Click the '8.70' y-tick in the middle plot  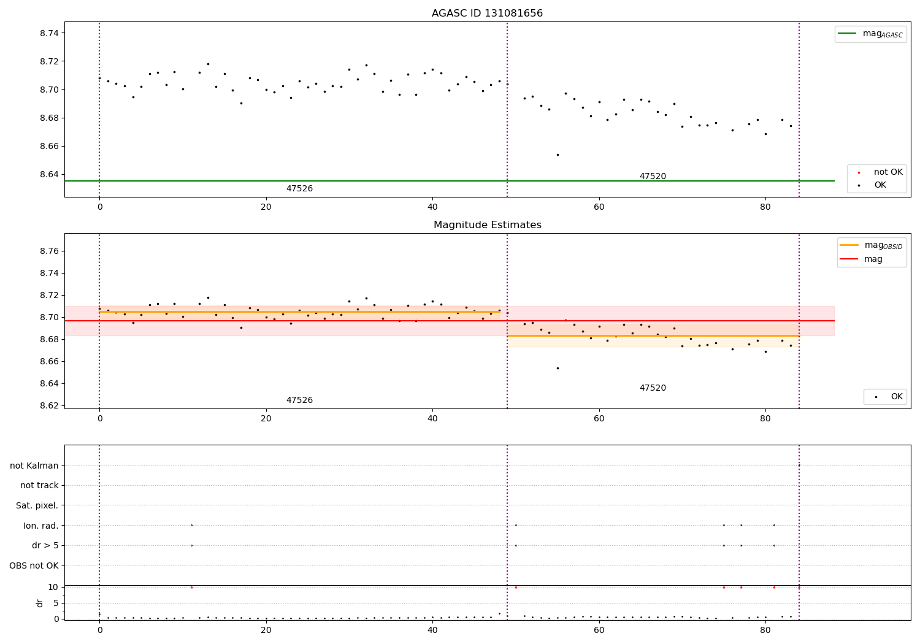[49, 318]
